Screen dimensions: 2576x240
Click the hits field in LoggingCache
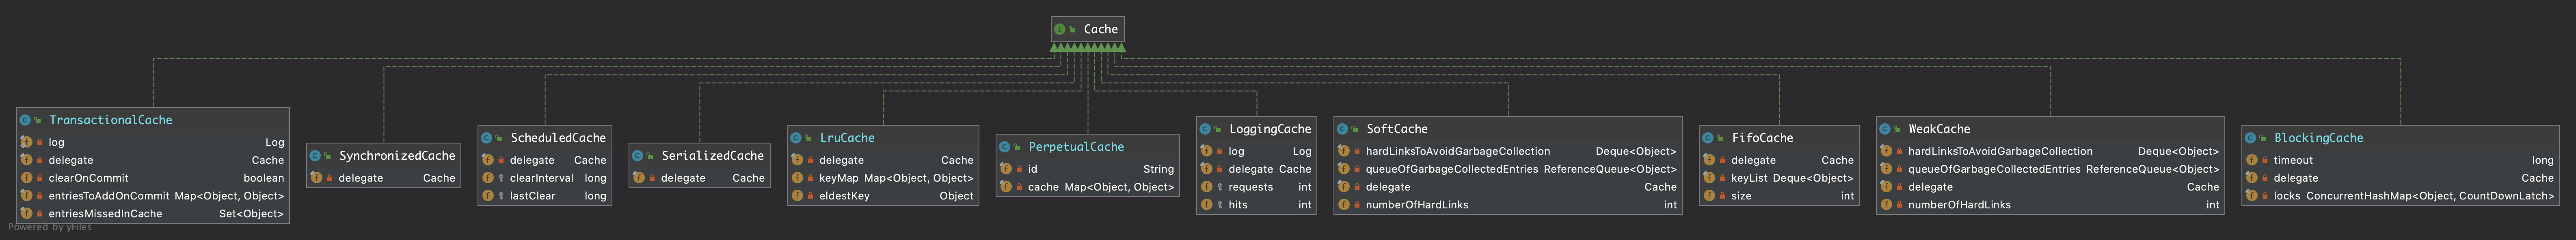(x=1238, y=205)
